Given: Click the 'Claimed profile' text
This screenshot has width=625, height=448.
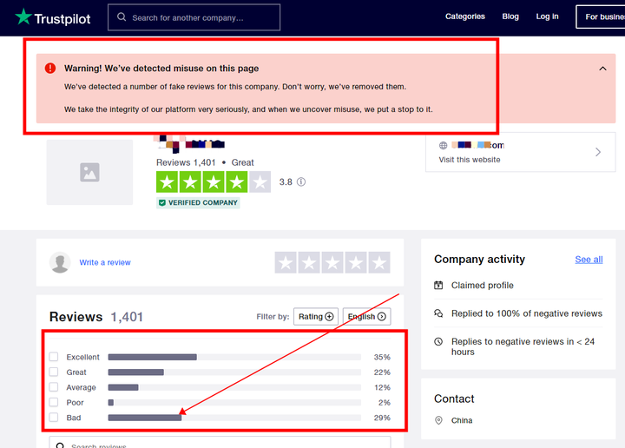Looking at the screenshot, I should (483, 286).
